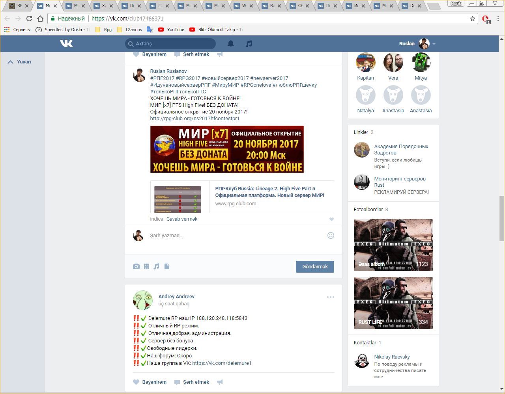Open Ruslan Ruslanov's profile name link

[168, 71]
